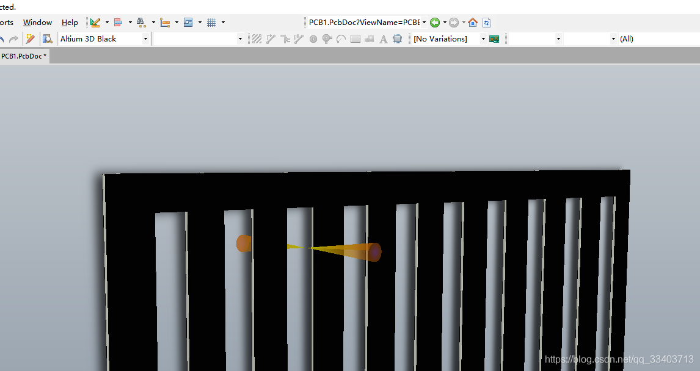The width and height of the screenshot is (700, 371).
Task: Click the place component chip icon
Action: [397, 39]
